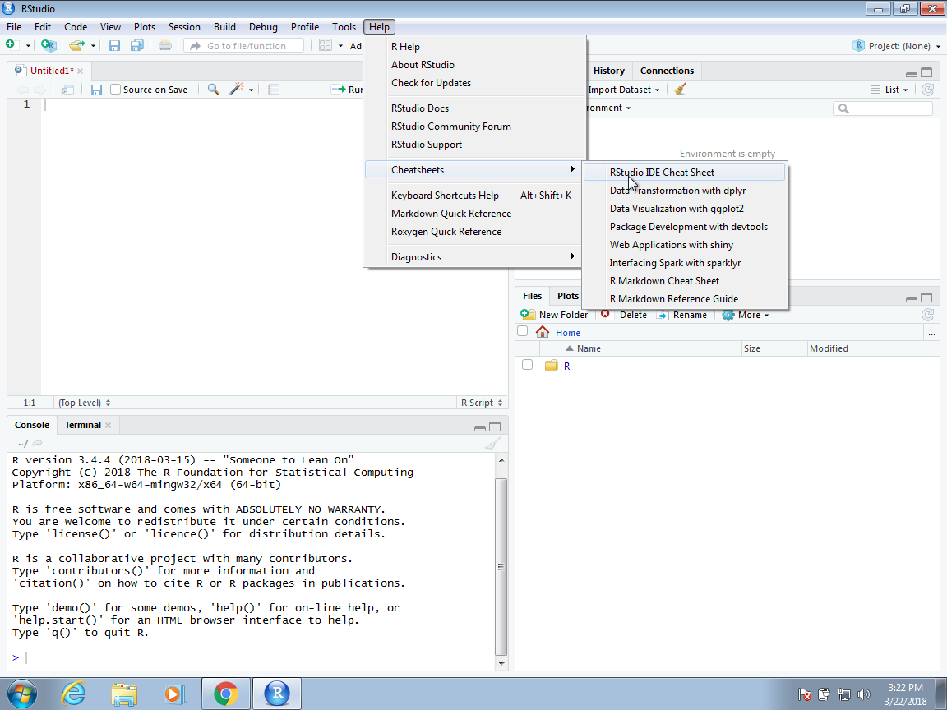This screenshot has width=947, height=710.
Task: Click the Save All icon in toolbar
Action: click(x=136, y=46)
